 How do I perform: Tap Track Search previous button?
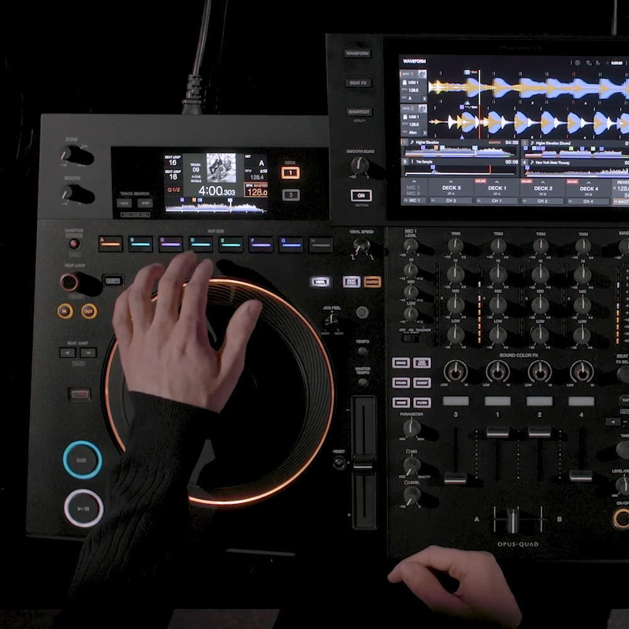(125, 203)
